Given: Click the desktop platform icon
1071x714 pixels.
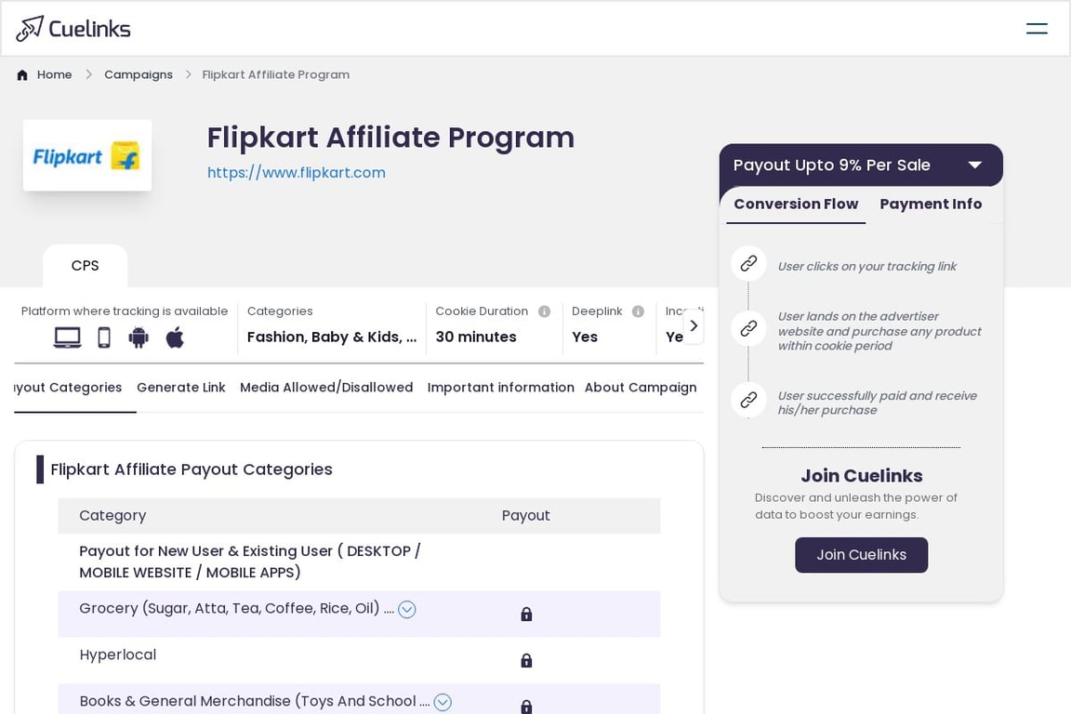Looking at the screenshot, I should click(x=68, y=337).
